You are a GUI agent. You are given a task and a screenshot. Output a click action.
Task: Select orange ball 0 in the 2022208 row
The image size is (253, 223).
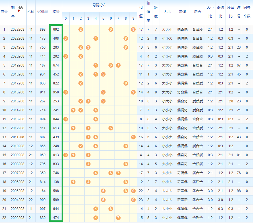point(66,38)
